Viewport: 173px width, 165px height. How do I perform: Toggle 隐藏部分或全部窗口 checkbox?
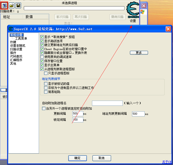42,53
